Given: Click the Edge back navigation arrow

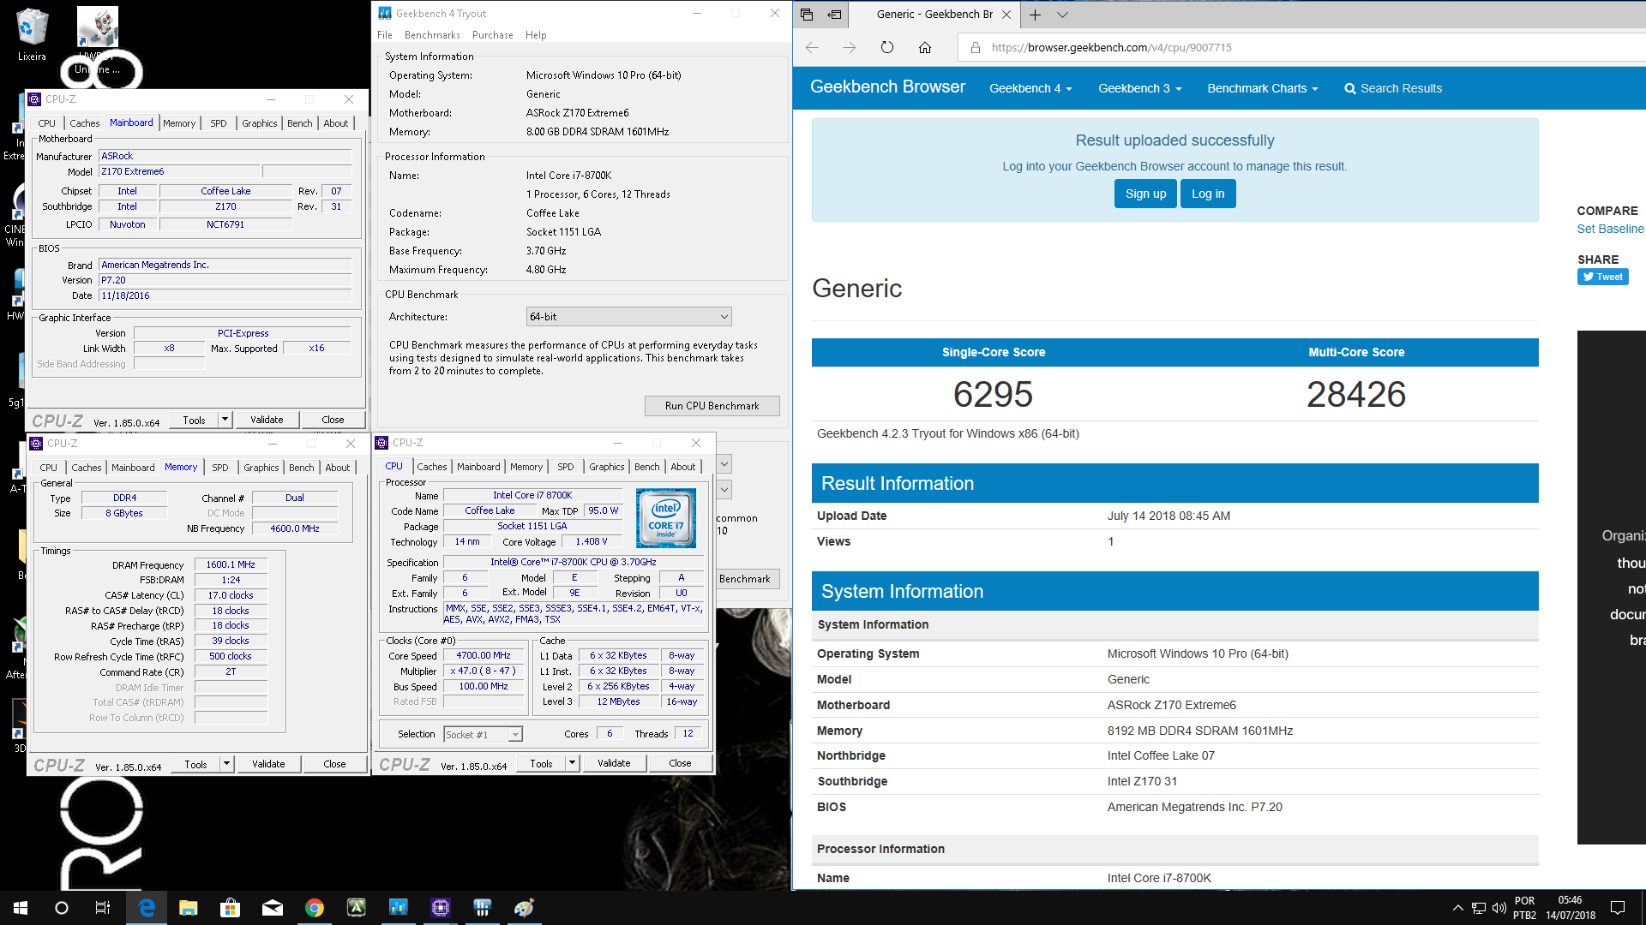Looking at the screenshot, I should pyautogui.click(x=812, y=48).
